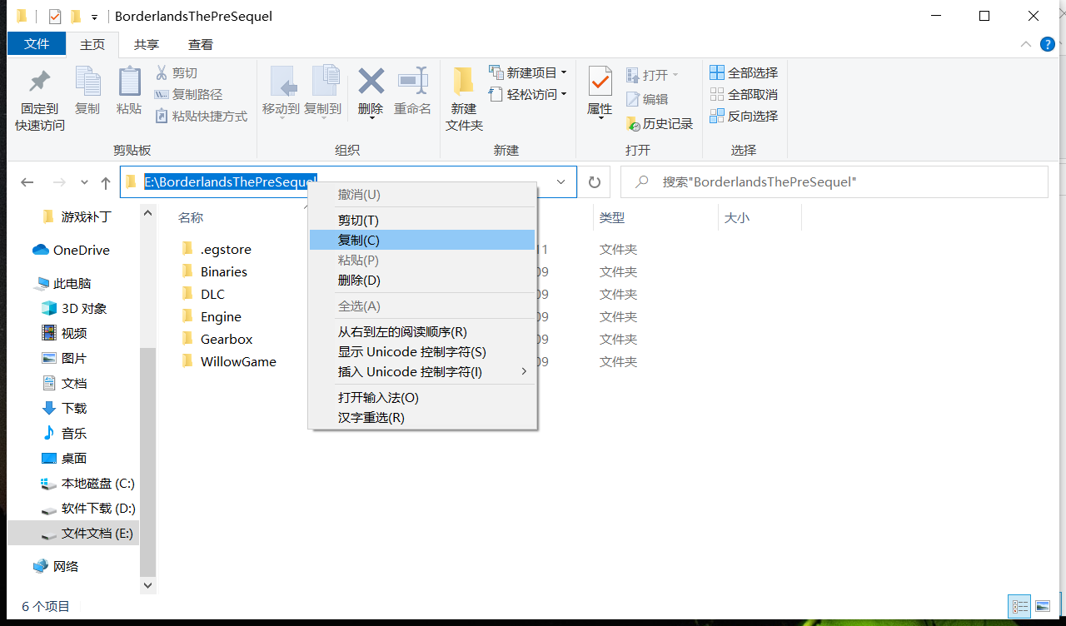Click navigation pane scroll down arrow
Screen dimensions: 1066x626
(x=148, y=585)
